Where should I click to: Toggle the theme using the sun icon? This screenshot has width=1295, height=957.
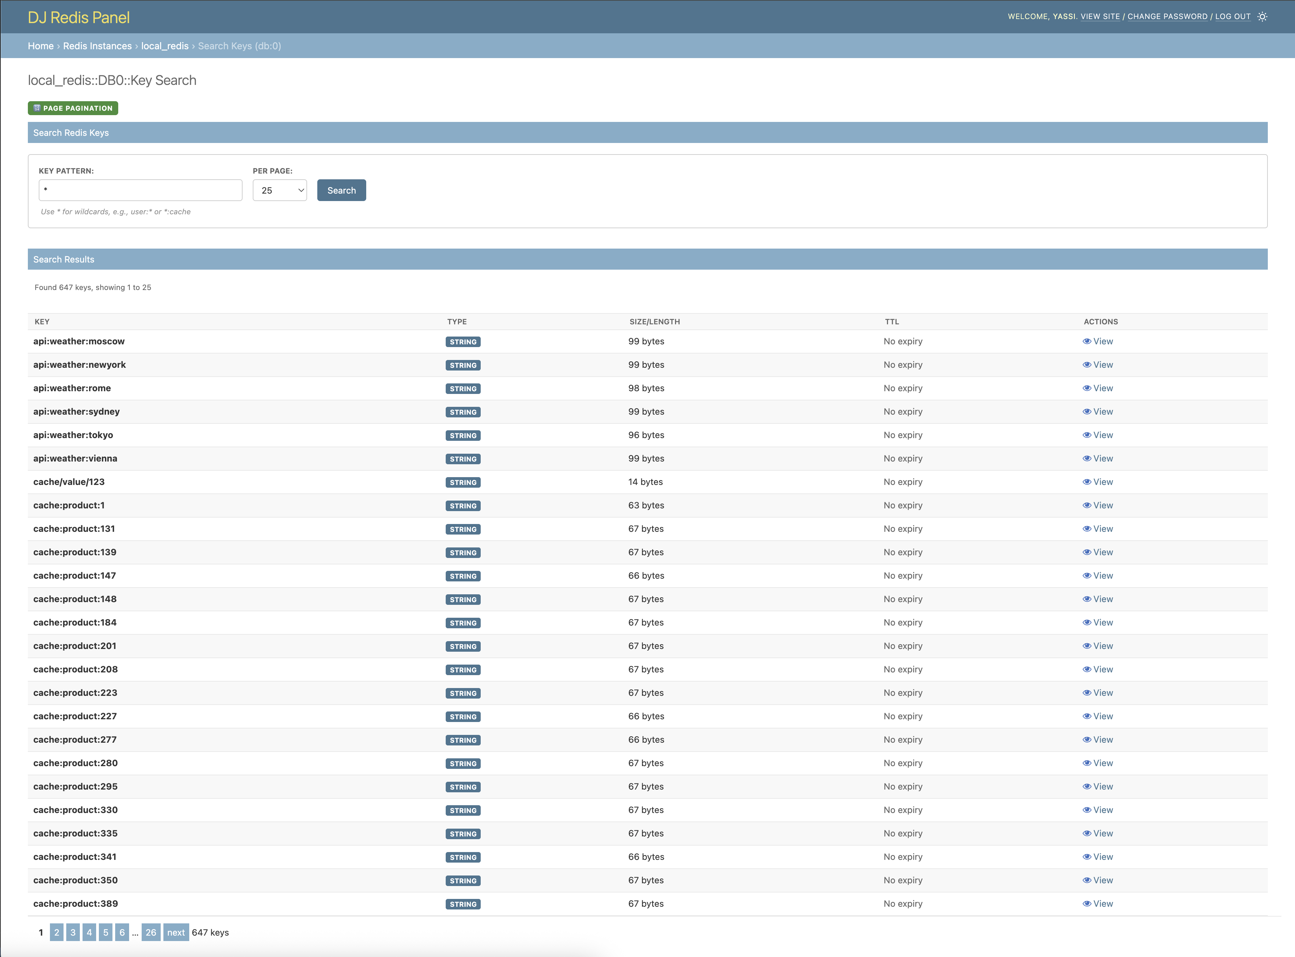pos(1262,17)
